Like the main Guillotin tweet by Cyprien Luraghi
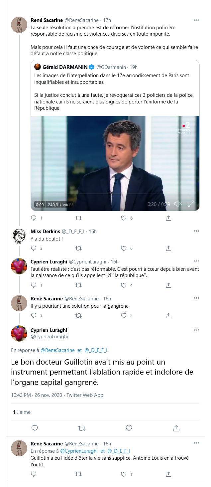Screen dimensions: 211x487 click(129, 428)
